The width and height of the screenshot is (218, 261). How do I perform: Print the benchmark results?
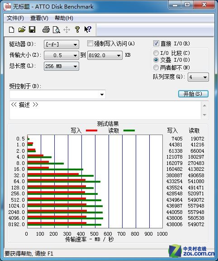(46, 29)
